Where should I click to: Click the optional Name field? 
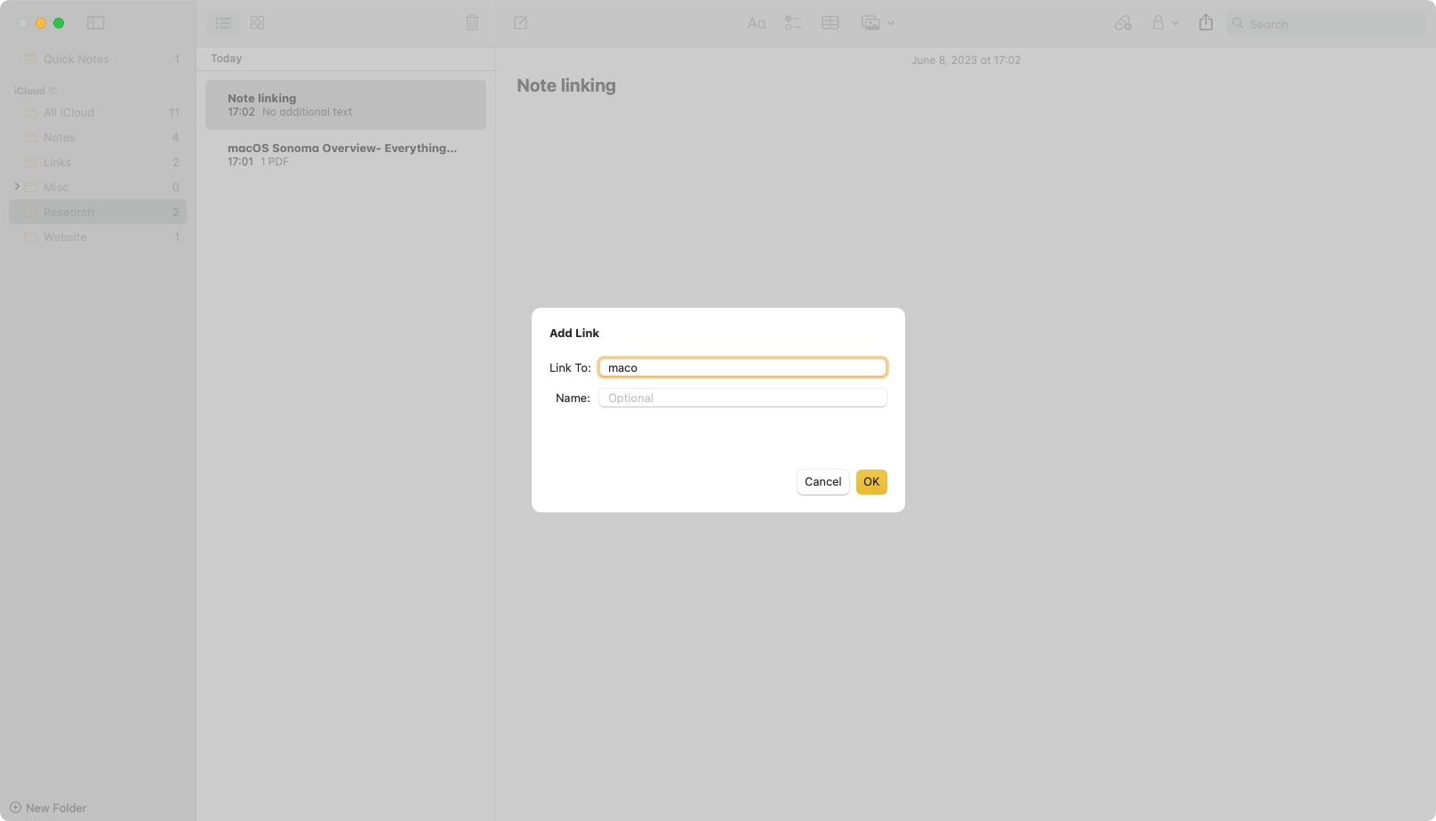point(742,398)
